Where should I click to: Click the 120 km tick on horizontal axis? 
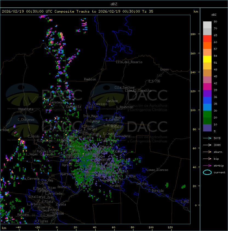[x=170, y=227]
